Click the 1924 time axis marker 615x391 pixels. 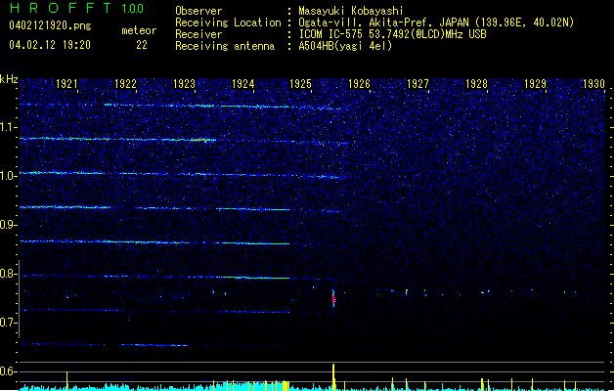[242, 84]
